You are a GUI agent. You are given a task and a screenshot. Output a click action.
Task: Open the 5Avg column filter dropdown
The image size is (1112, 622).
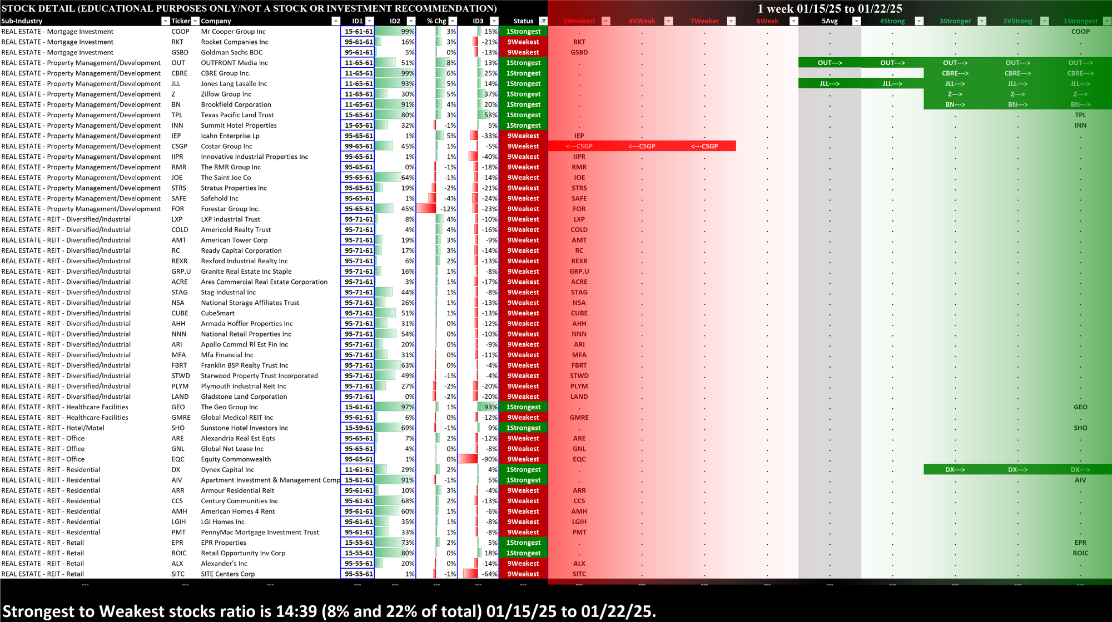856,21
